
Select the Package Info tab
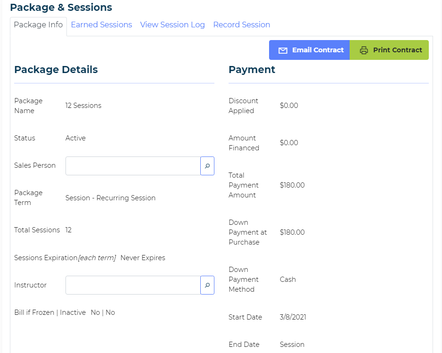pos(38,25)
